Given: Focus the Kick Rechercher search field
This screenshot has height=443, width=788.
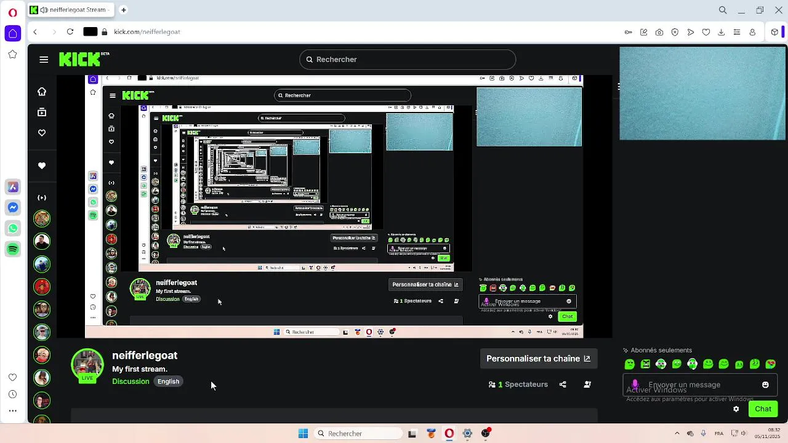Looking at the screenshot, I should coord(408,60).
